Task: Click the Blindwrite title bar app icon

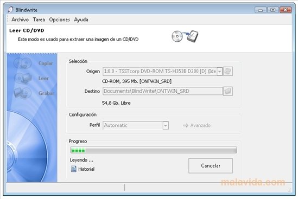Action: click(11, 10)
